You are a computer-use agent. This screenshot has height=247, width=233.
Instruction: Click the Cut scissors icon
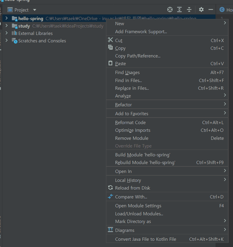click(110, 40)
